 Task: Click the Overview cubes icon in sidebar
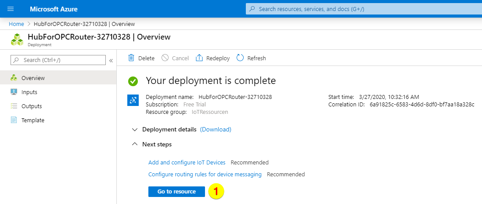(x=14, y=78)
